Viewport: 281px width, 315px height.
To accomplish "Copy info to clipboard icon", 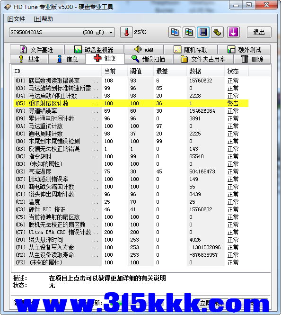I will [175, 32].
